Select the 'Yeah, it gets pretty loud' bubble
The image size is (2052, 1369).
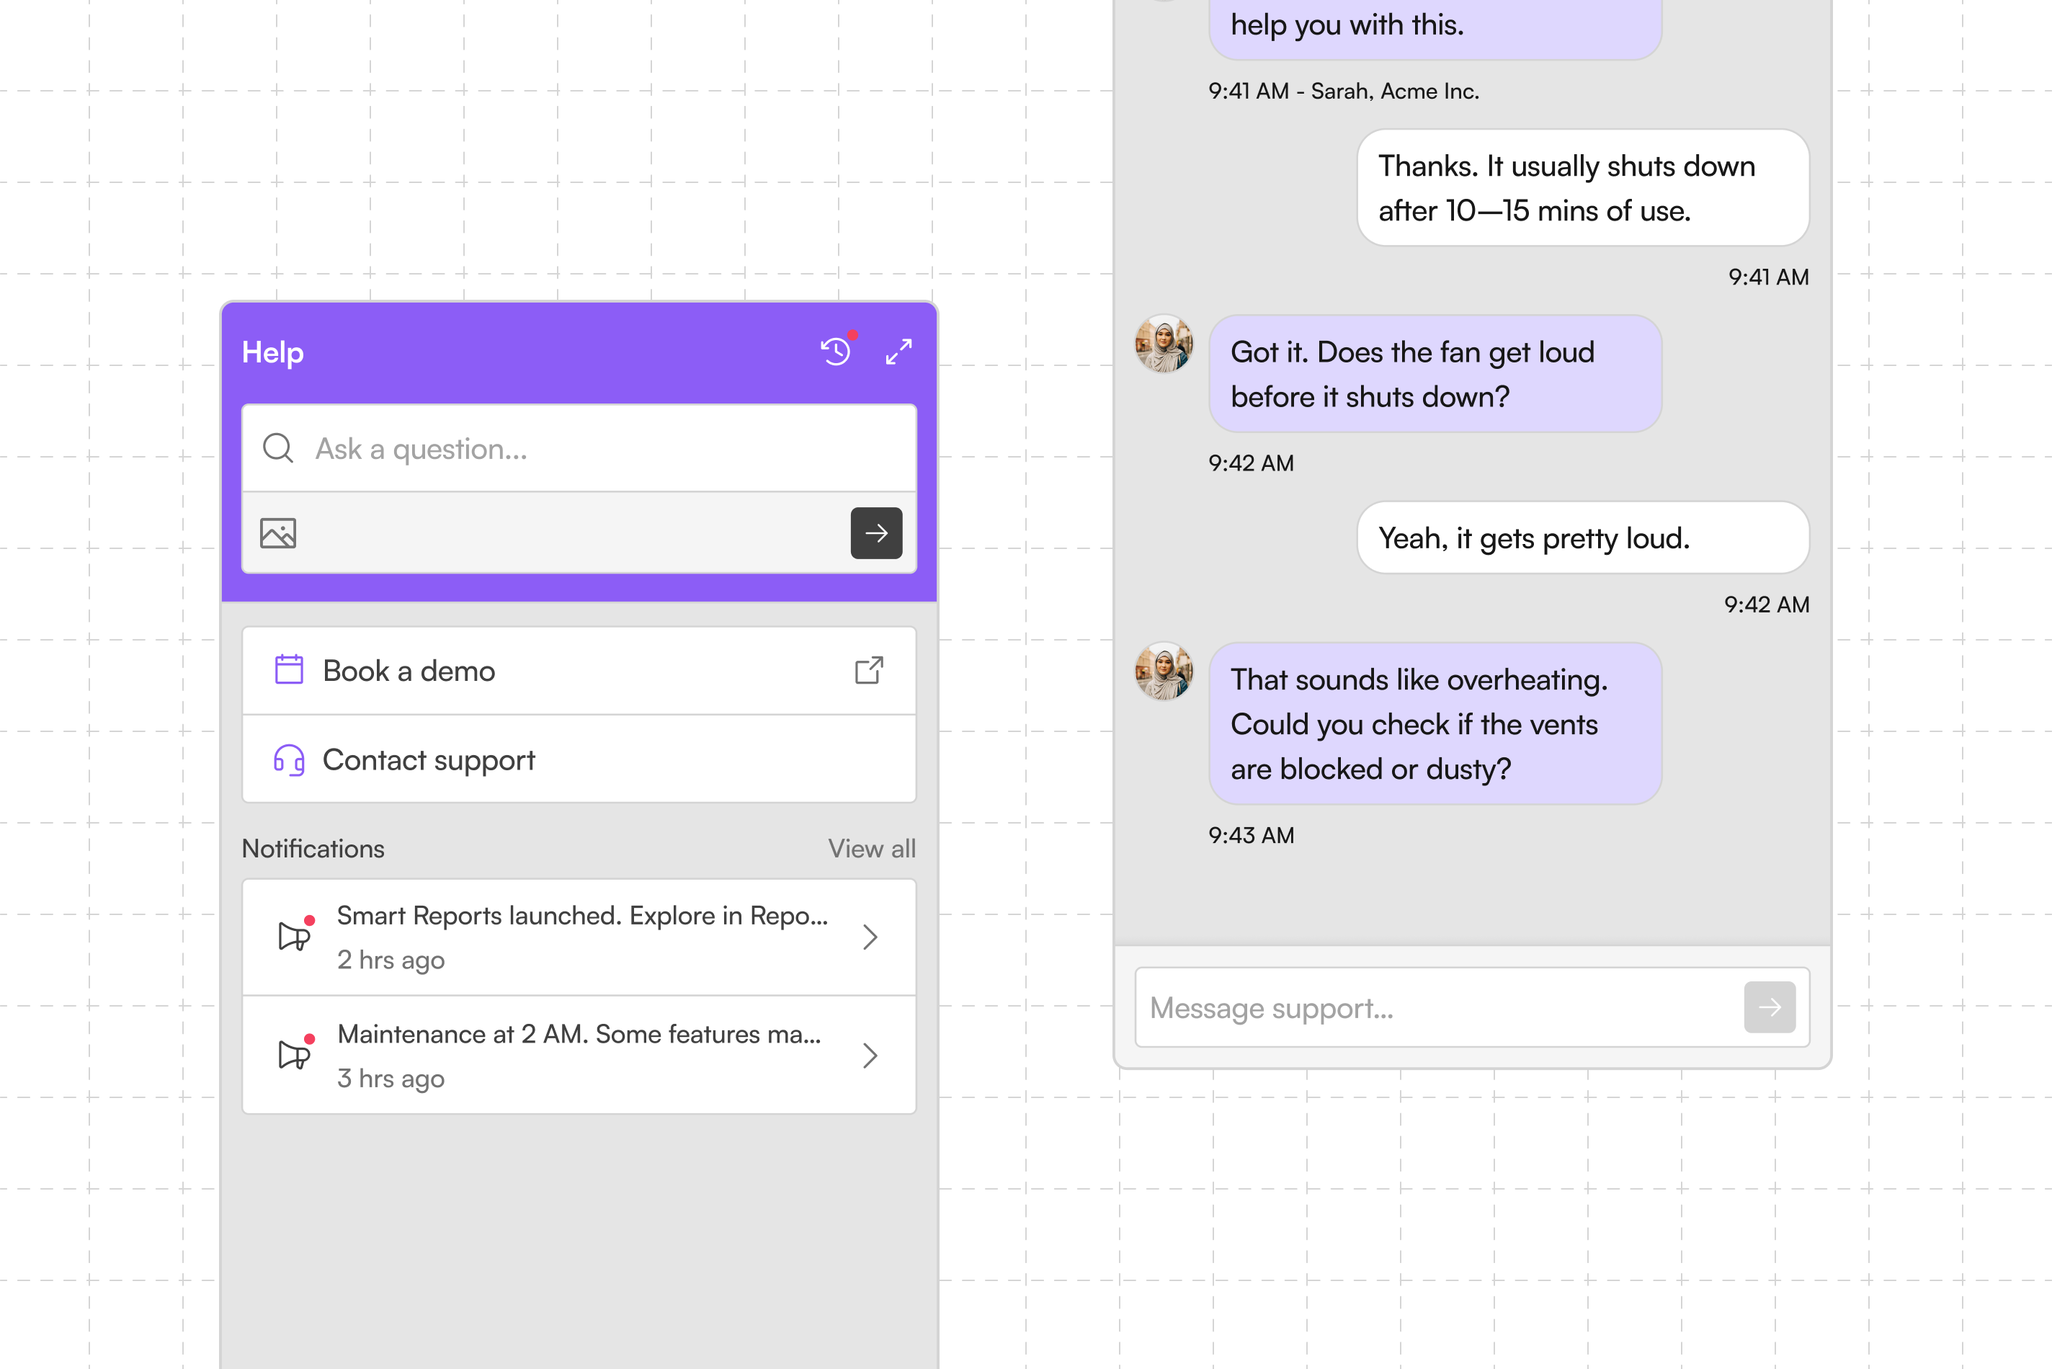point(1582,538)
